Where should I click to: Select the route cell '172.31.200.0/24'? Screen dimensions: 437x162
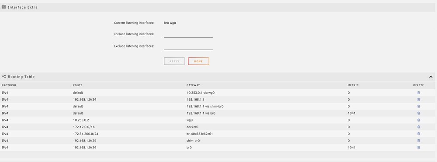click(86, 134)
